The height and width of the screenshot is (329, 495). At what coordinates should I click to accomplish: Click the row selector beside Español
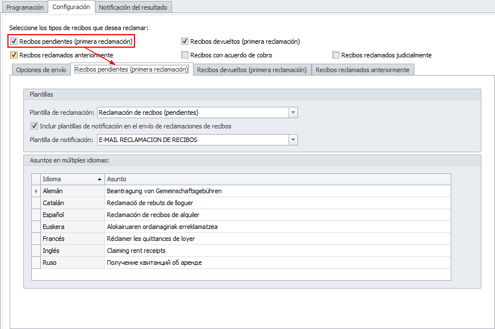36,215
